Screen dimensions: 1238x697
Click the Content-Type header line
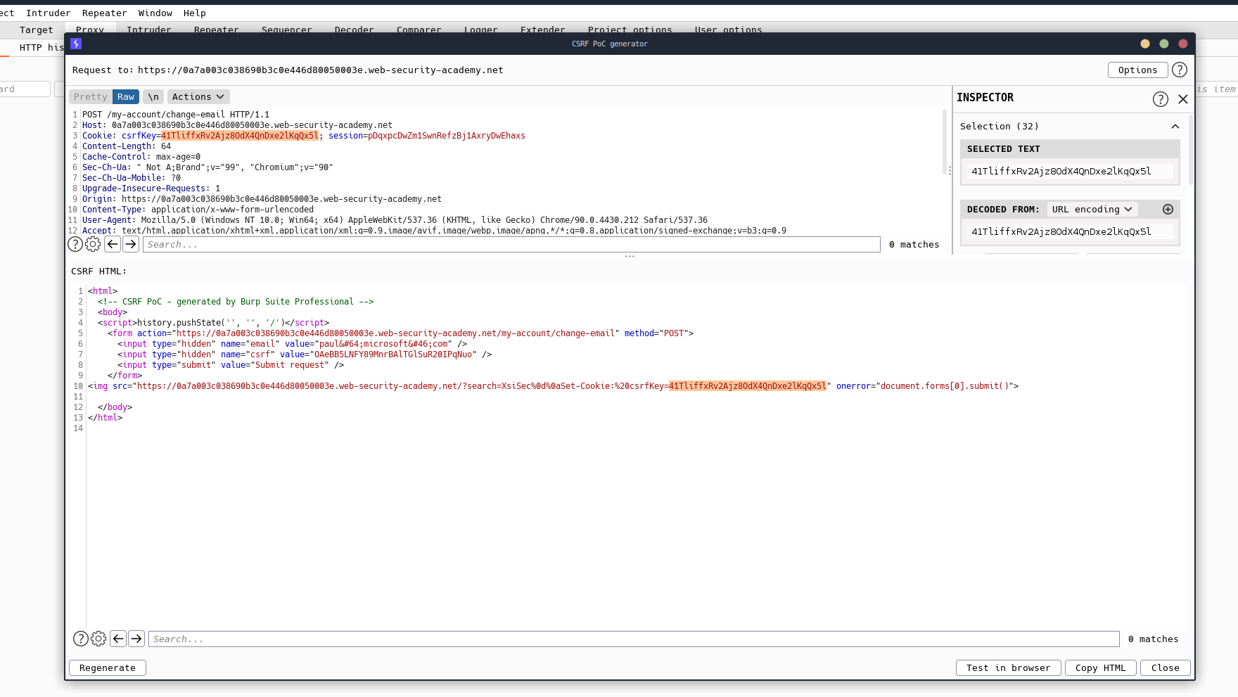pos(198,210)
